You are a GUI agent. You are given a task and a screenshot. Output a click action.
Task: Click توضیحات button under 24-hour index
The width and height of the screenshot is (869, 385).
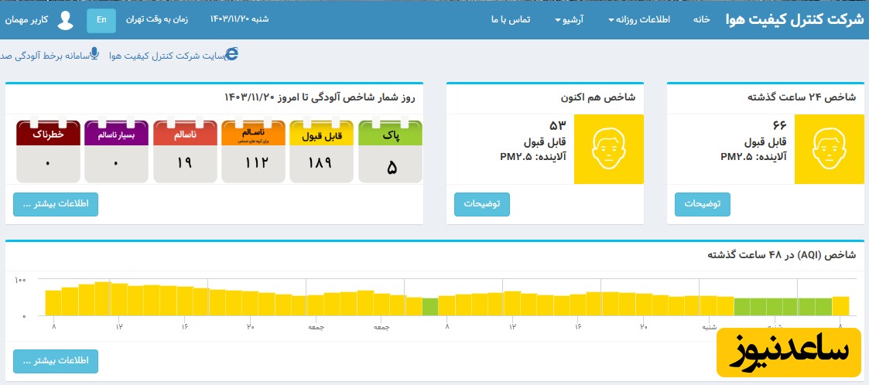tap(702, 204)
